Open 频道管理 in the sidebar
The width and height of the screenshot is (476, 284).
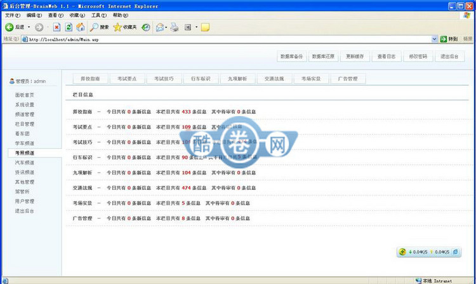tap(25, 114)
